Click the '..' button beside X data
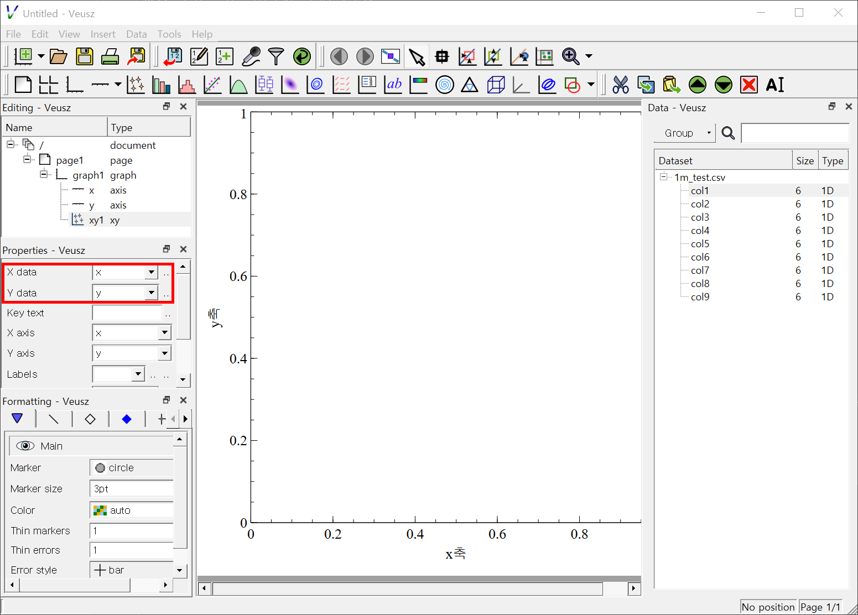The image size is (858, 615). [167, 273]
